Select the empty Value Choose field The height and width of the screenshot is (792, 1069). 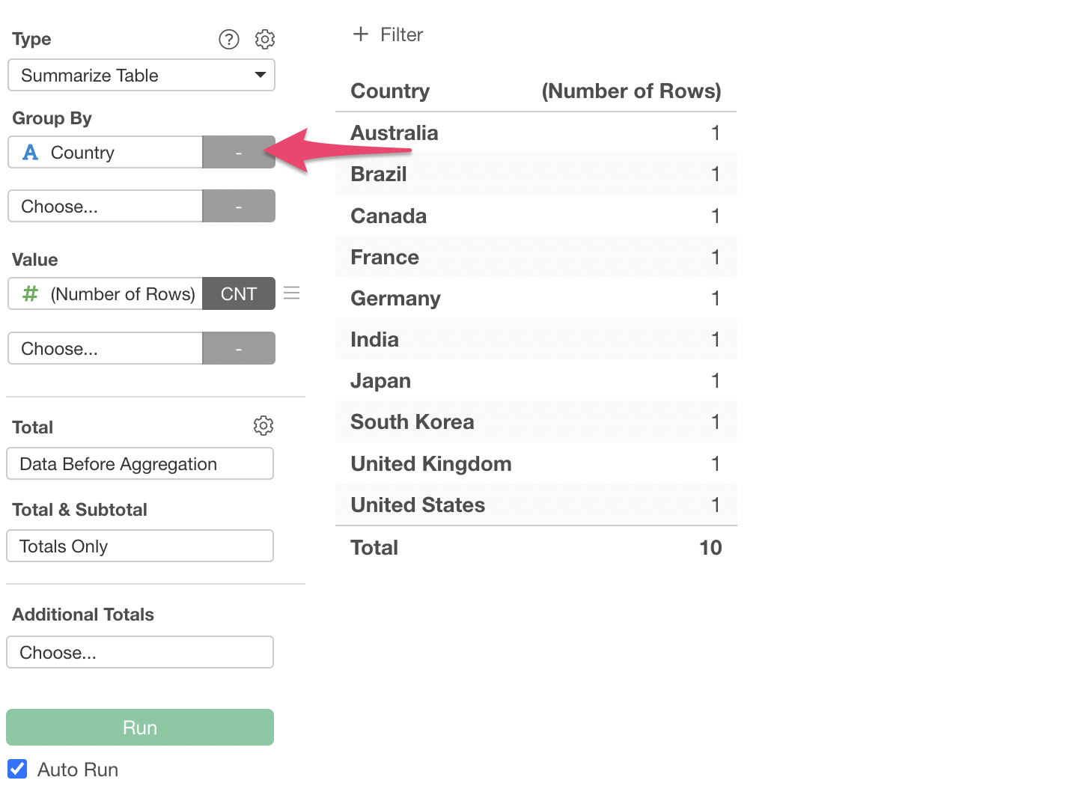(105, 349)
